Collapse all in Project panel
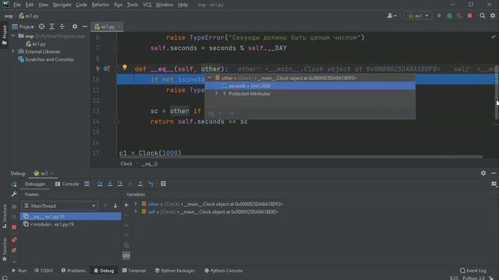 (62, 26)
